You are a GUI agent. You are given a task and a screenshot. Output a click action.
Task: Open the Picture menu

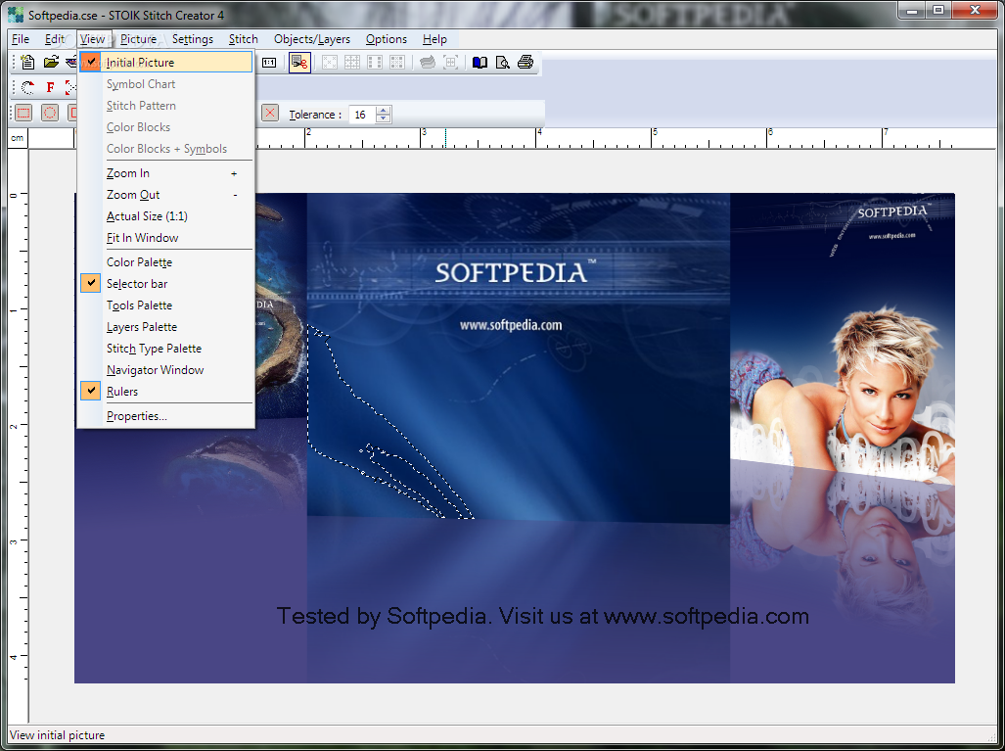138,39
